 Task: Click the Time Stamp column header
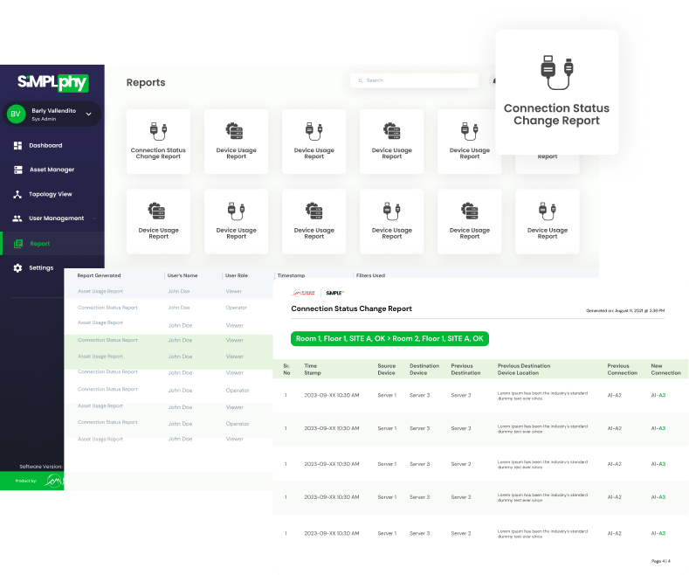point(313,370)
